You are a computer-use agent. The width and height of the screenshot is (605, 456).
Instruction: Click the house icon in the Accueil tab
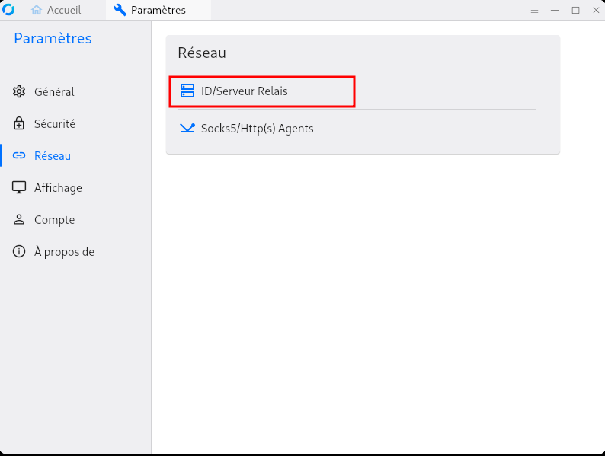pos(37,10)
